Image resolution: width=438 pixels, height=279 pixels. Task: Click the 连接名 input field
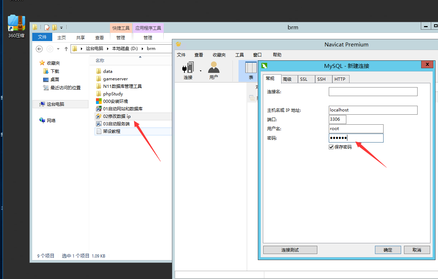[x=373, y=91]
